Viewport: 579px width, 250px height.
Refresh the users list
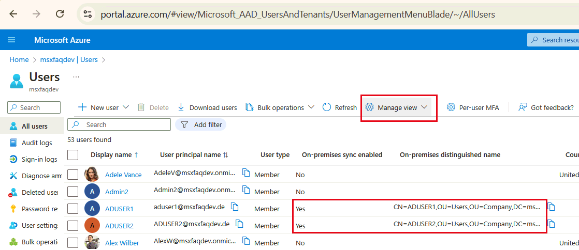339,107
